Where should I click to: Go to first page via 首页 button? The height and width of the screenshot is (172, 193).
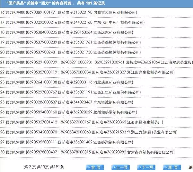point(95,167)
